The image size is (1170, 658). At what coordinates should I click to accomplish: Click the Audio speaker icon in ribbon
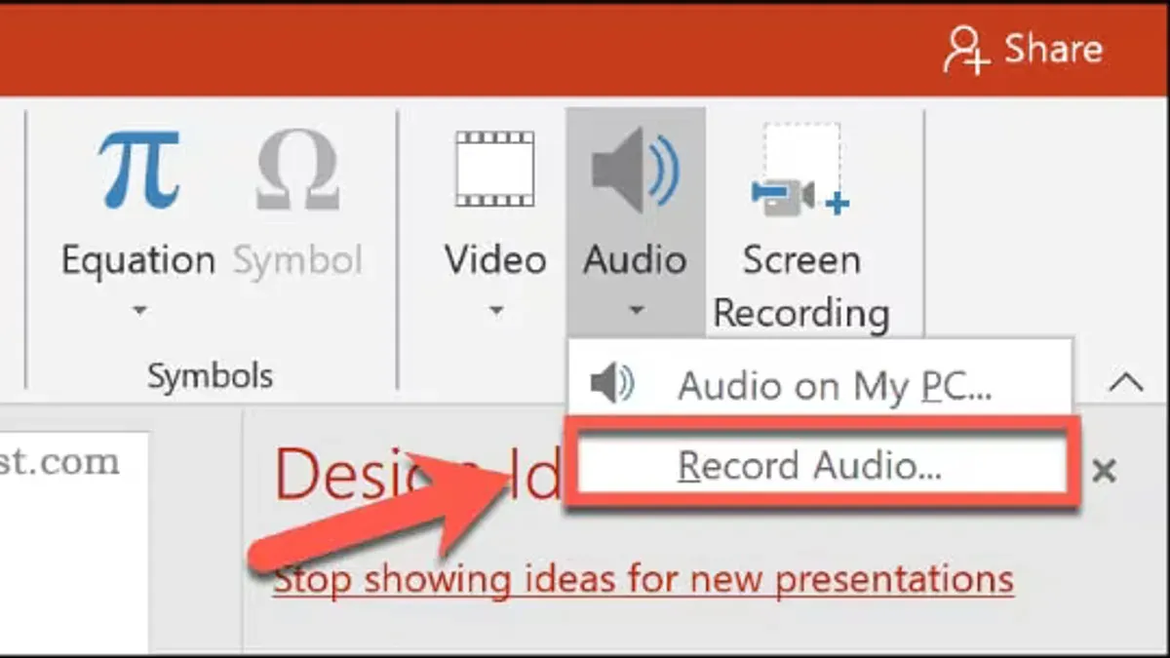635,171
